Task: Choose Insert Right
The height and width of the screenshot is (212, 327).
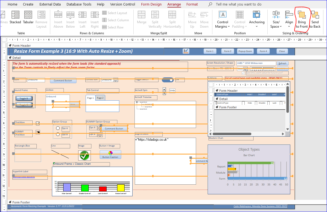Action: (95, 19)
